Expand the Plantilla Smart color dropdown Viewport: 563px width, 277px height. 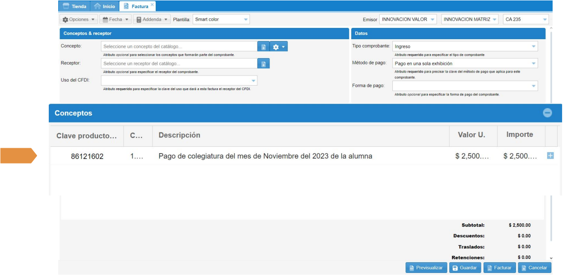click(x=221, y=20)
